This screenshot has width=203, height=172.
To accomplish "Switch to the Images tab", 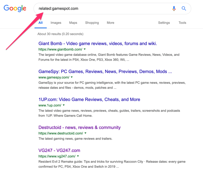I will (x=56, y=23).
